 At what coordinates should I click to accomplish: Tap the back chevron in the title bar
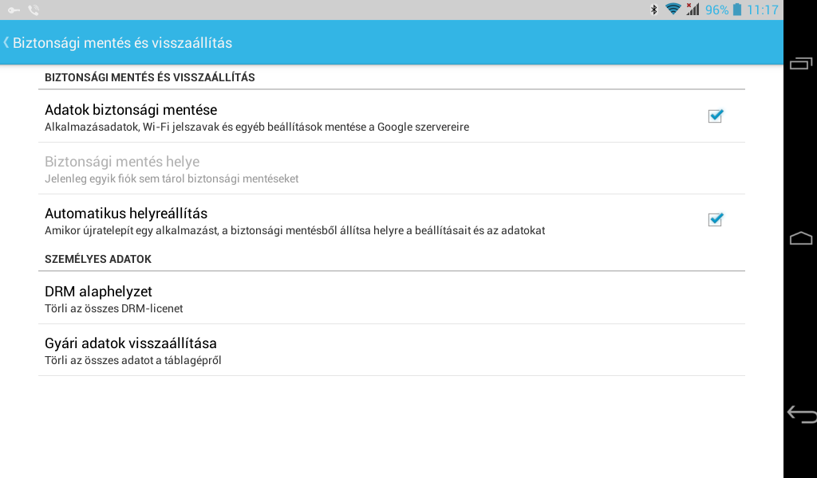(x=6, y=42)
